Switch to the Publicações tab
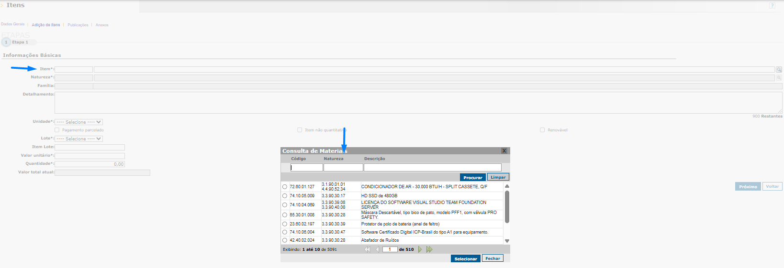The width and height of the screenshot is (784, 268). [x=78, y=25]
